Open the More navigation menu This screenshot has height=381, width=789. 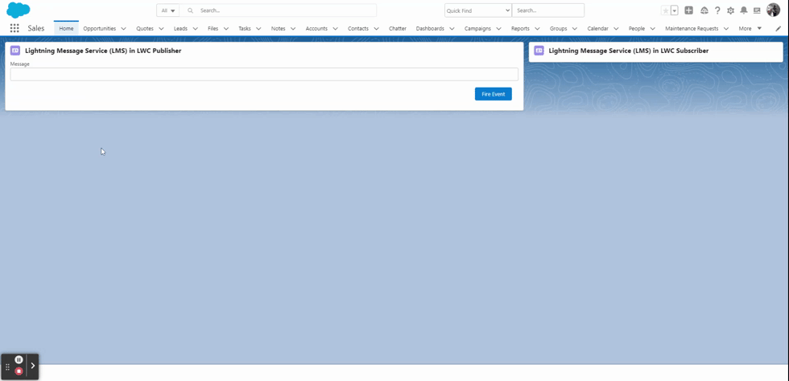750,29
